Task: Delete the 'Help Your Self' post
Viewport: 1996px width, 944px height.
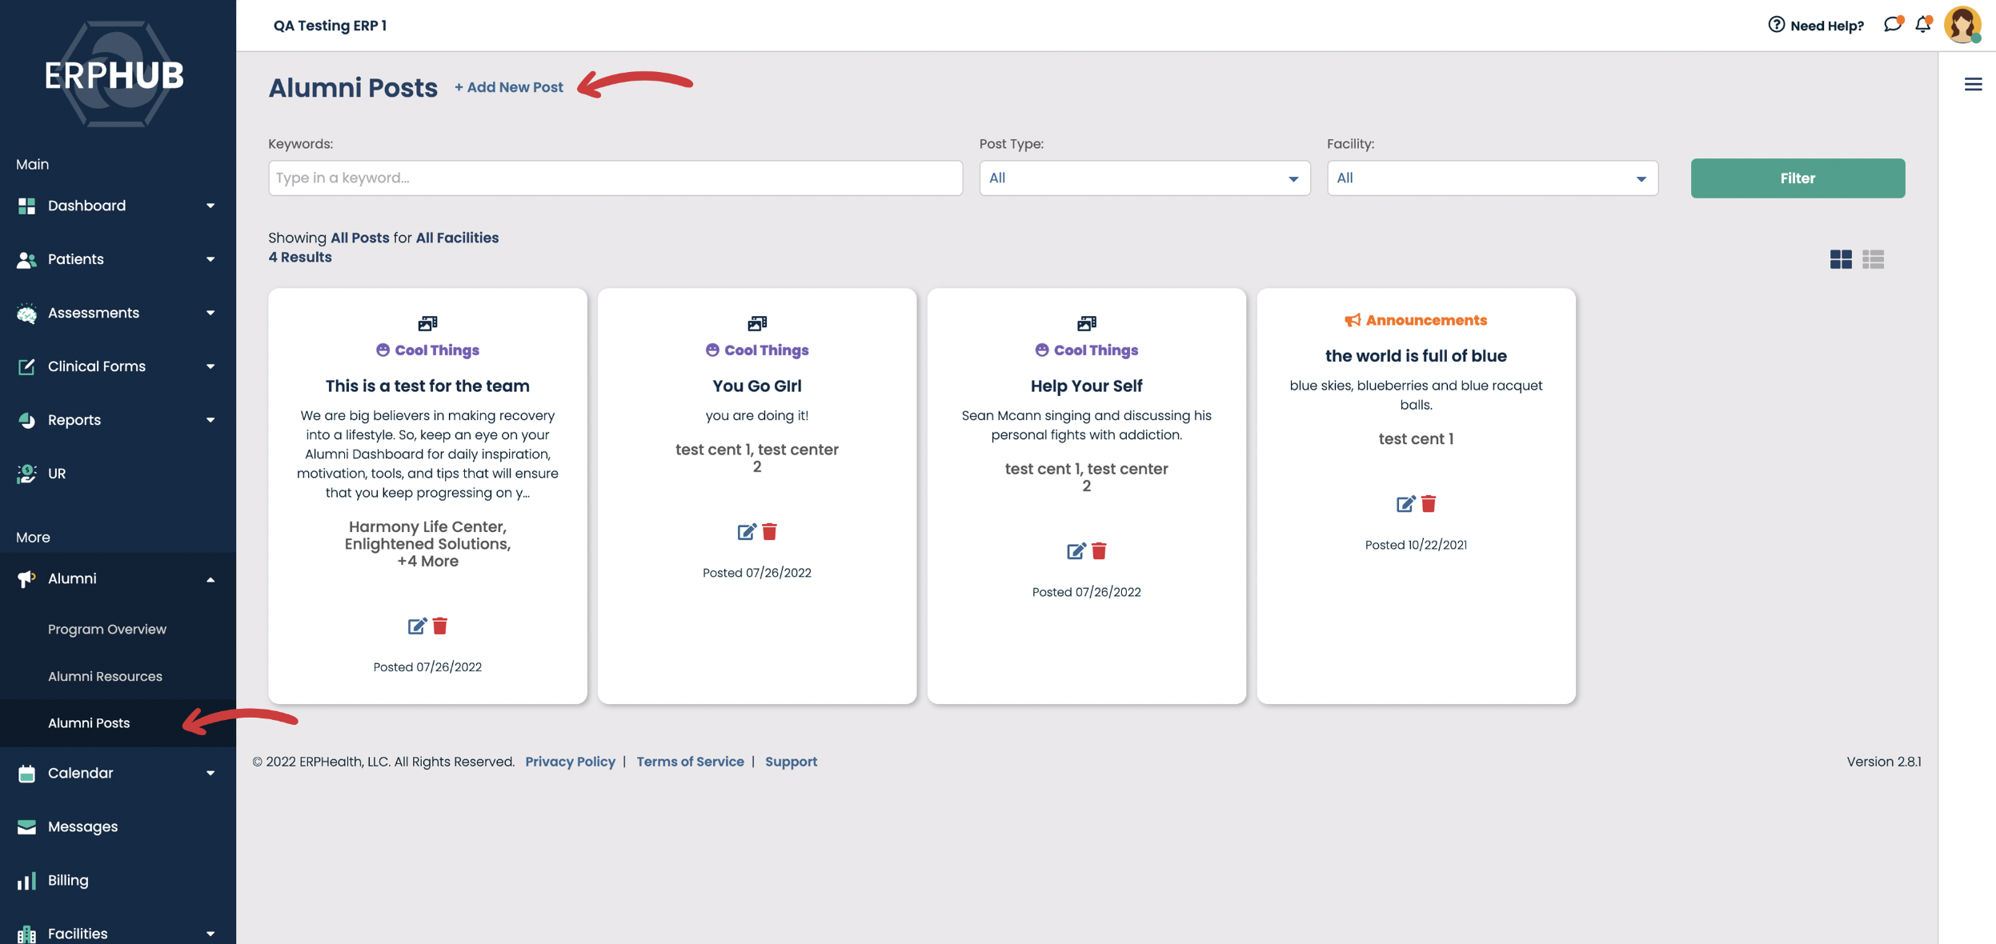Action: click(x=1099, y=551)
